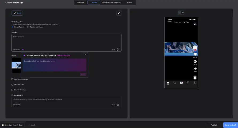Screen dimensions: 238x128
Task: Click 'For You' in the preview
Action: tap(186, 22)
